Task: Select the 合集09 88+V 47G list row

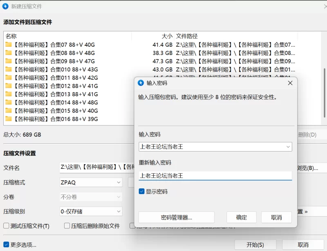Action: pos(82,61)
